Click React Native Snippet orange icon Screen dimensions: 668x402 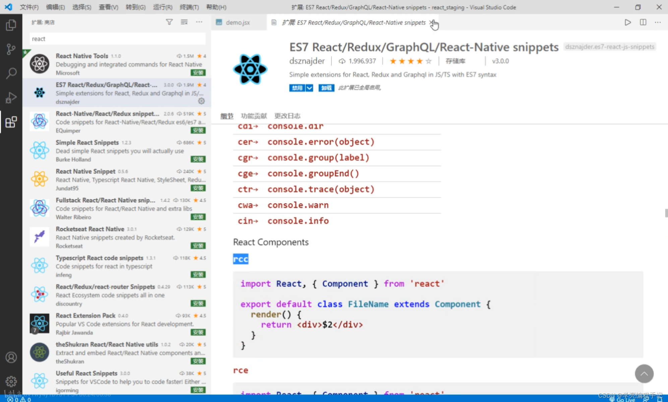40,179
